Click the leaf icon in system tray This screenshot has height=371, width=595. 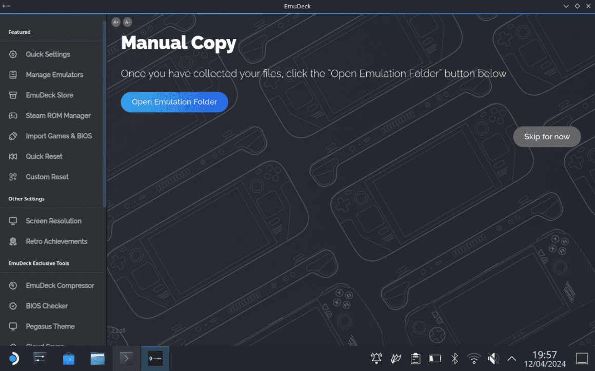coord(396,358)
